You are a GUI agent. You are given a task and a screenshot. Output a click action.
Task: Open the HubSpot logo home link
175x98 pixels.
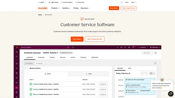pyautogui.click(x=43, y=8)
